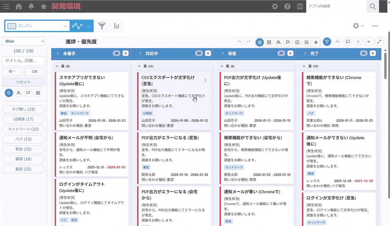Toggle the 緊急 (23) tag filter

tap(23, 149)
